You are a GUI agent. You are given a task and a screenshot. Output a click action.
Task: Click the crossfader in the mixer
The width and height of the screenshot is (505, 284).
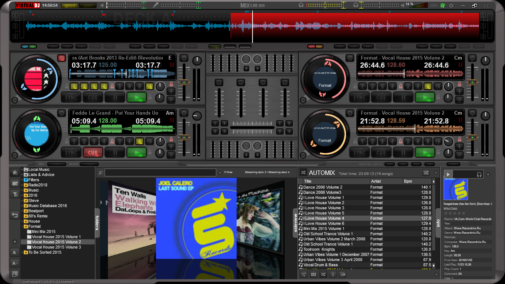(252, 127)
